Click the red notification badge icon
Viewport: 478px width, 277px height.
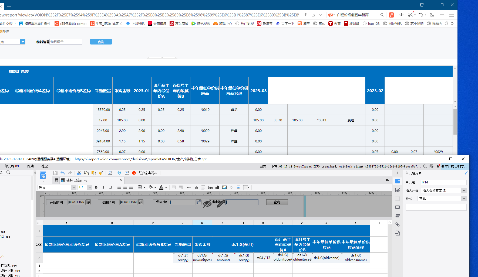pyautogui.click(x=134, y=173)
